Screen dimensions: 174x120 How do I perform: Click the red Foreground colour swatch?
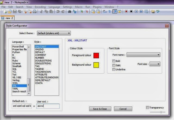(x=96, y=56)
